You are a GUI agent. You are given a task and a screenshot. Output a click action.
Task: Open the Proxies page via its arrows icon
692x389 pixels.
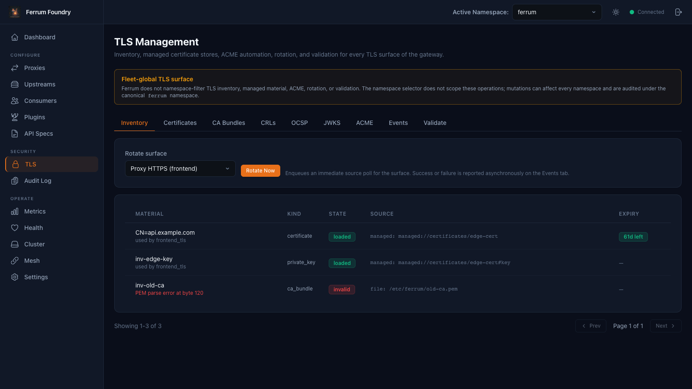[15, 68]
